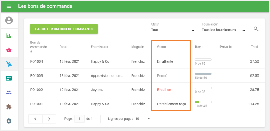Open the items shopping basket icon
Image resolution: width=270 pixels, height=131 pixels.
[9, 50]
